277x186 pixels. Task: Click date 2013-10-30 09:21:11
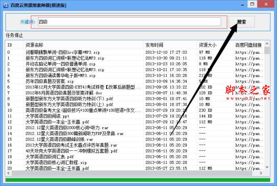pyautogui.click(x=166, y=58)
